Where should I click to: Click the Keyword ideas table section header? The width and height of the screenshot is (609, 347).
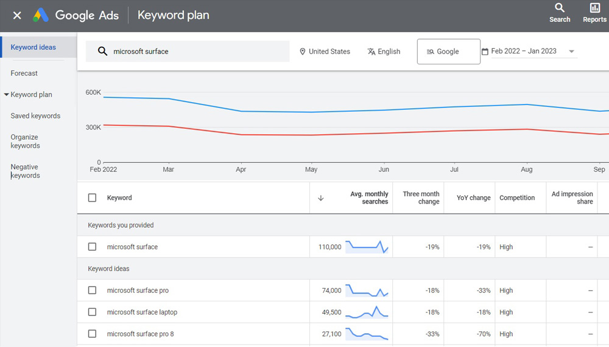[108, 269]
